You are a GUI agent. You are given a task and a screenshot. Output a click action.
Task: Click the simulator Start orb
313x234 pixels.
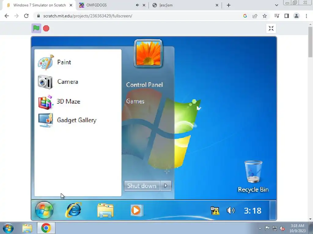pos(44,210)
